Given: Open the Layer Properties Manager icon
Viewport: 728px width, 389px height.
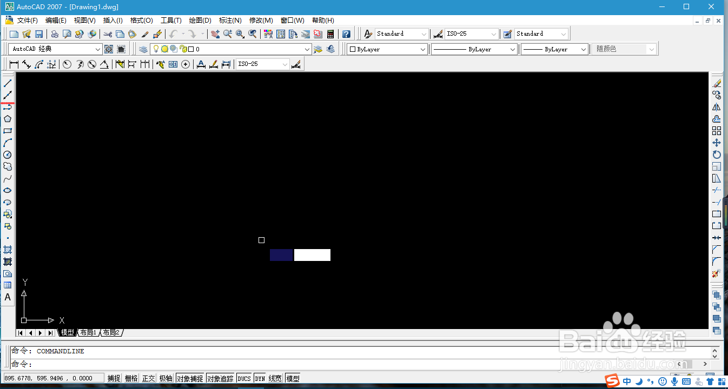Looking at the screenshot, I should (143, 49).
